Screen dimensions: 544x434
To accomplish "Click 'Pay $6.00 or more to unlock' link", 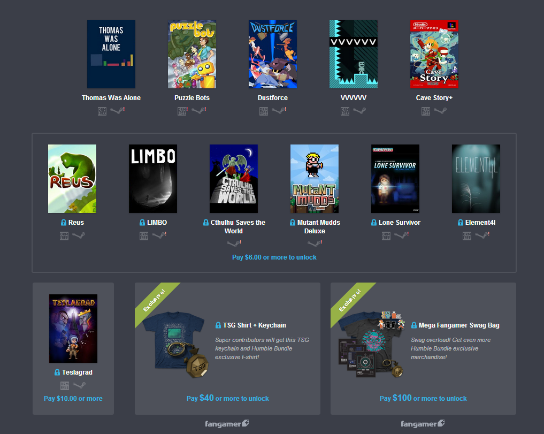I will [x=274, y=257].
